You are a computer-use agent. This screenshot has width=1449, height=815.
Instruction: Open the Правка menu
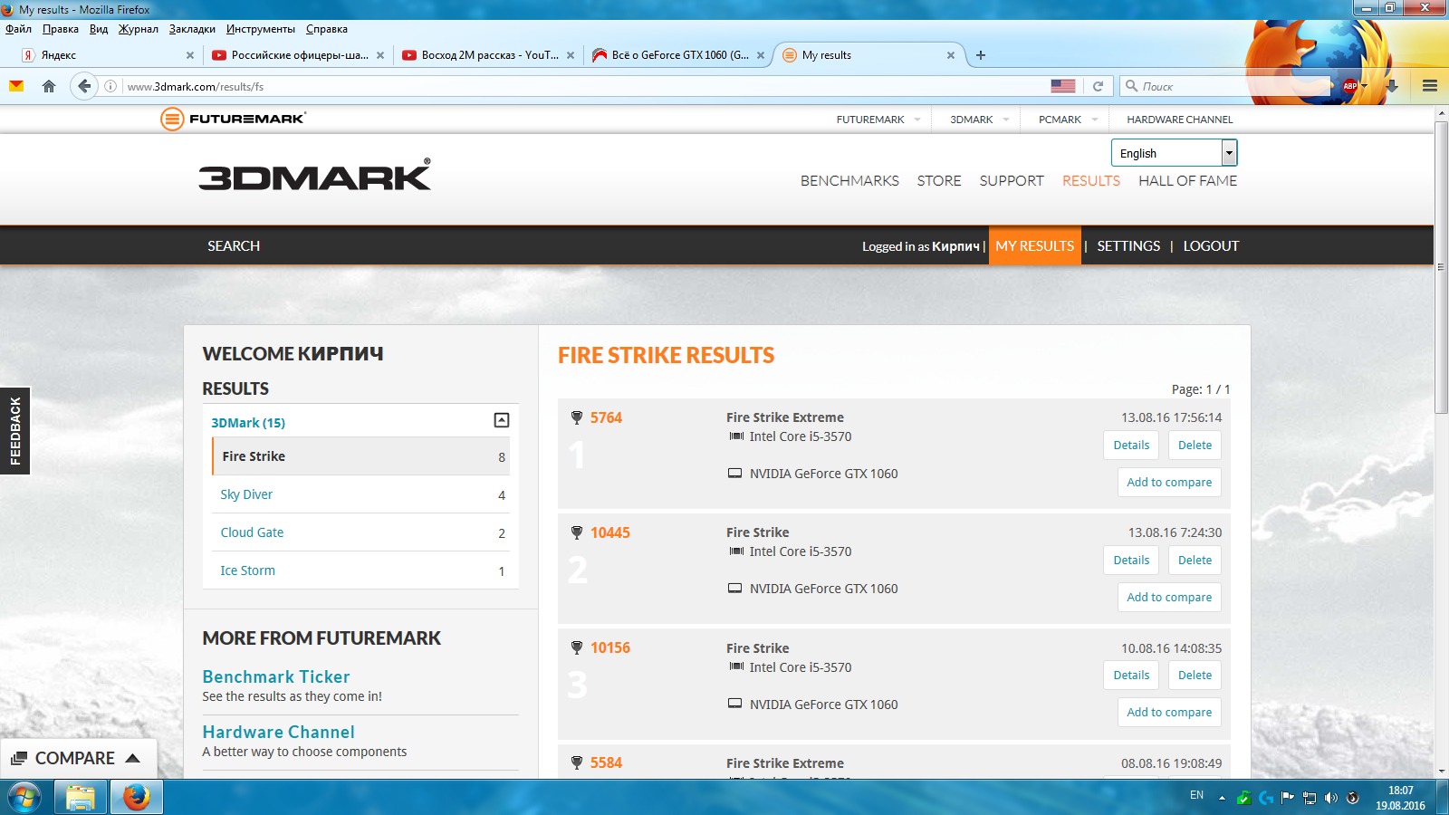pyautogui.click(x=61, y=29)
